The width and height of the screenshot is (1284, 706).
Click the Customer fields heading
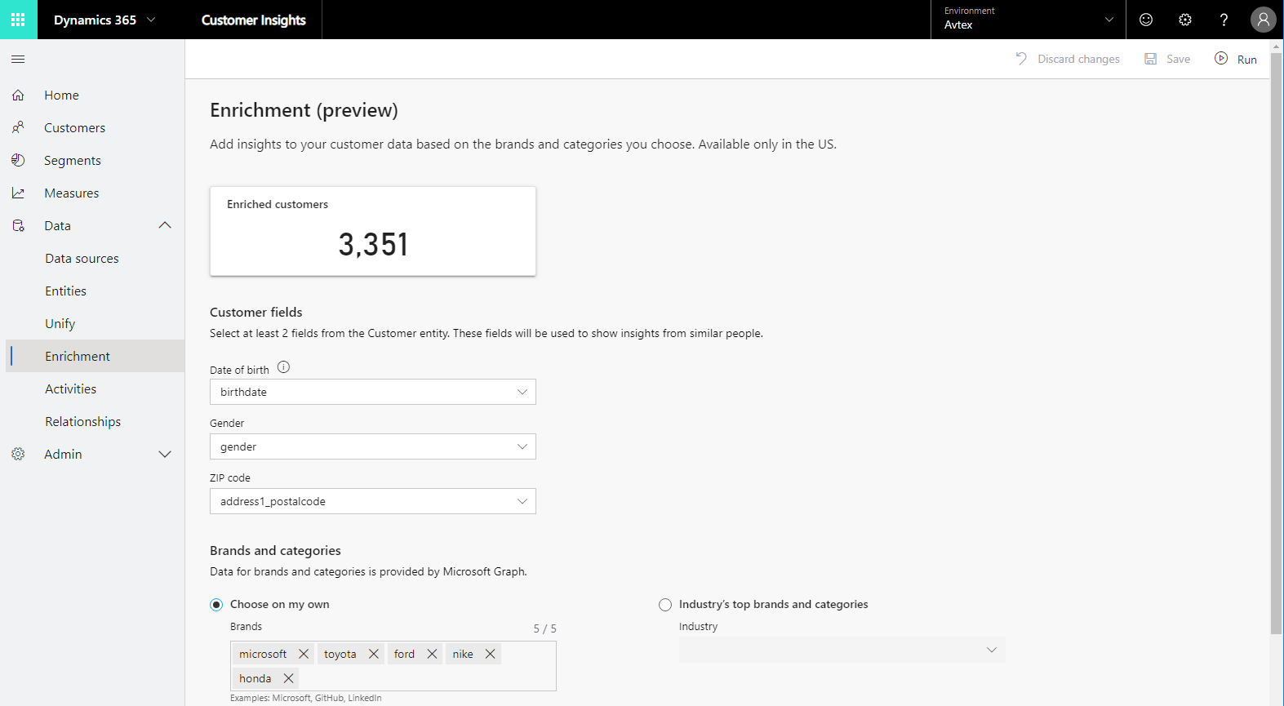click(255, 312)
